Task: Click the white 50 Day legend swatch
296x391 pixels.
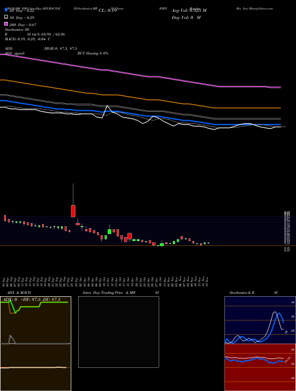Action: (x=6, y=17)
